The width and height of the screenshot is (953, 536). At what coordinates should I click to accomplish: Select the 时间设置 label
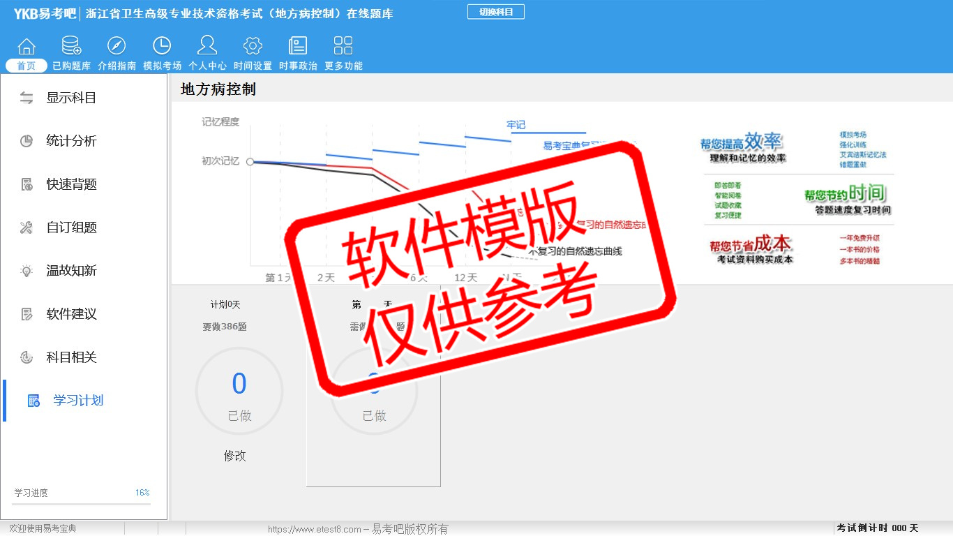point(253,66)
